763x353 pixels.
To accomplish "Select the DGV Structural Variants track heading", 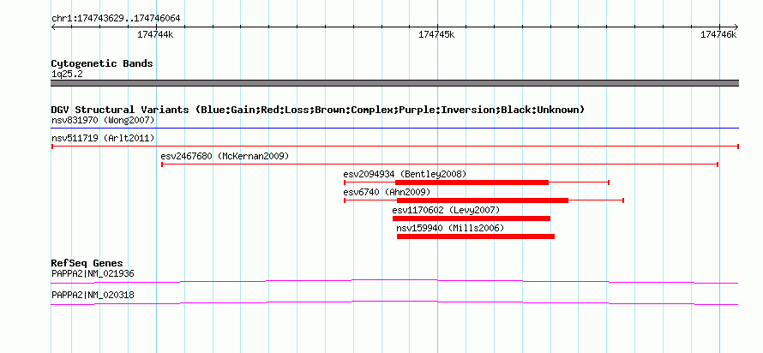I will [x=318, y=110].
